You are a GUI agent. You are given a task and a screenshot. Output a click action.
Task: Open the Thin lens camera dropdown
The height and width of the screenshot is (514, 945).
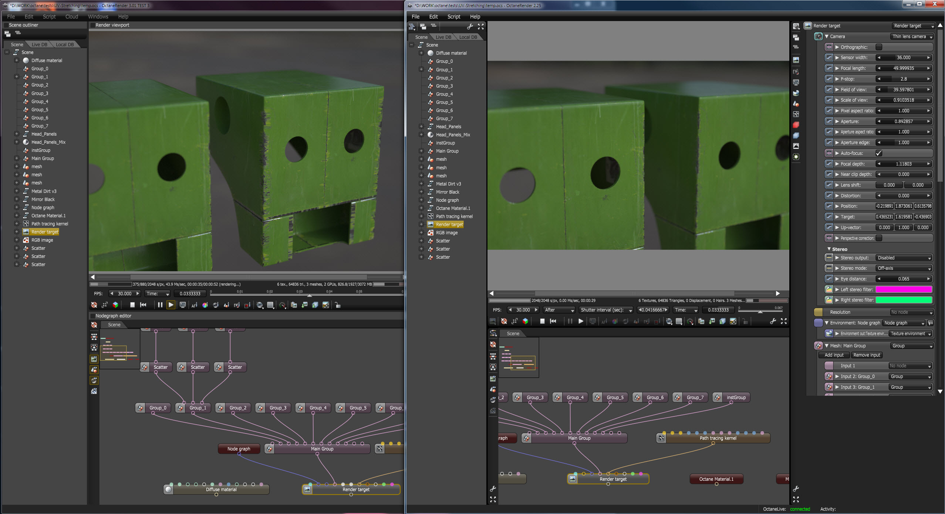(912, 37)
